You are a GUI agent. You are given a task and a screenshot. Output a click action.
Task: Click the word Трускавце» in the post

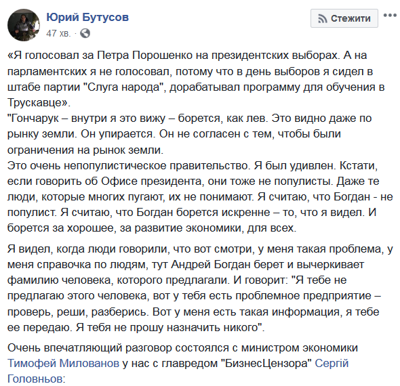(39, 103)
